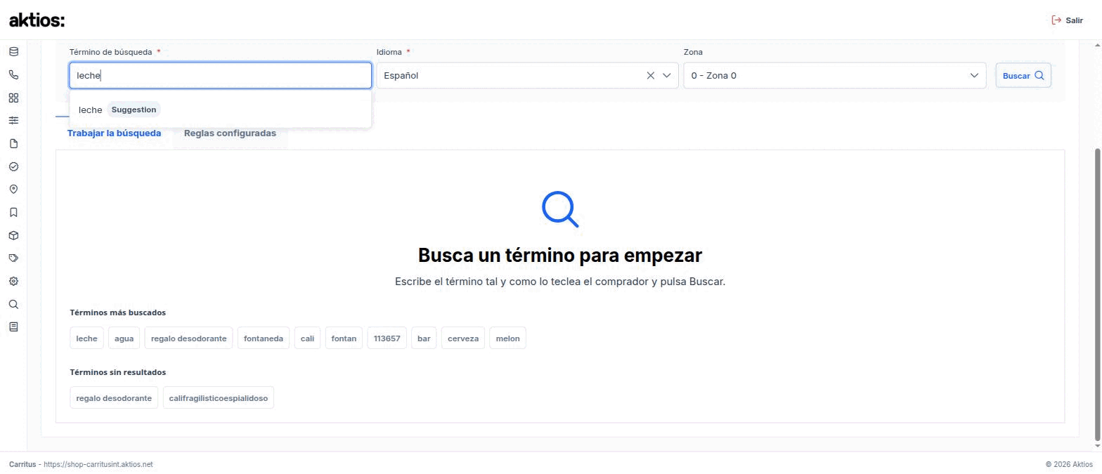The height and width of the screenshot is (474, 1102).
Task: Open the tags icon in sidebar
Action: pyautogui.click(x=13, y=258)
